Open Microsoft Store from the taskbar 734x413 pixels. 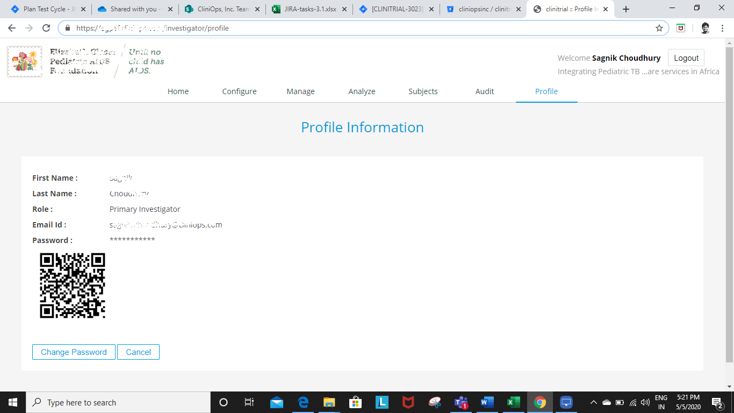pos(355,402)
